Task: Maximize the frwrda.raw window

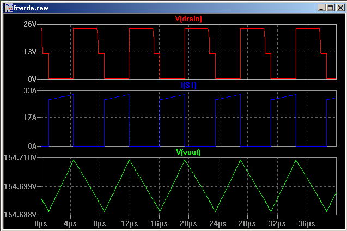Action: pos(331,8)
